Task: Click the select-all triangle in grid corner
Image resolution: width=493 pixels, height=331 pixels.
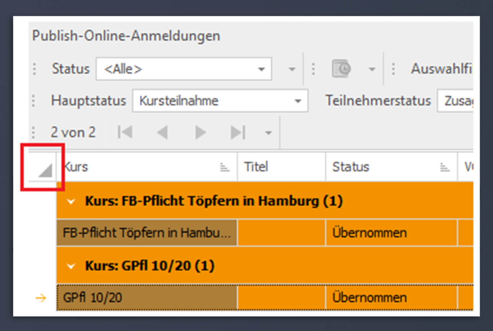Action: click(45, 171)
